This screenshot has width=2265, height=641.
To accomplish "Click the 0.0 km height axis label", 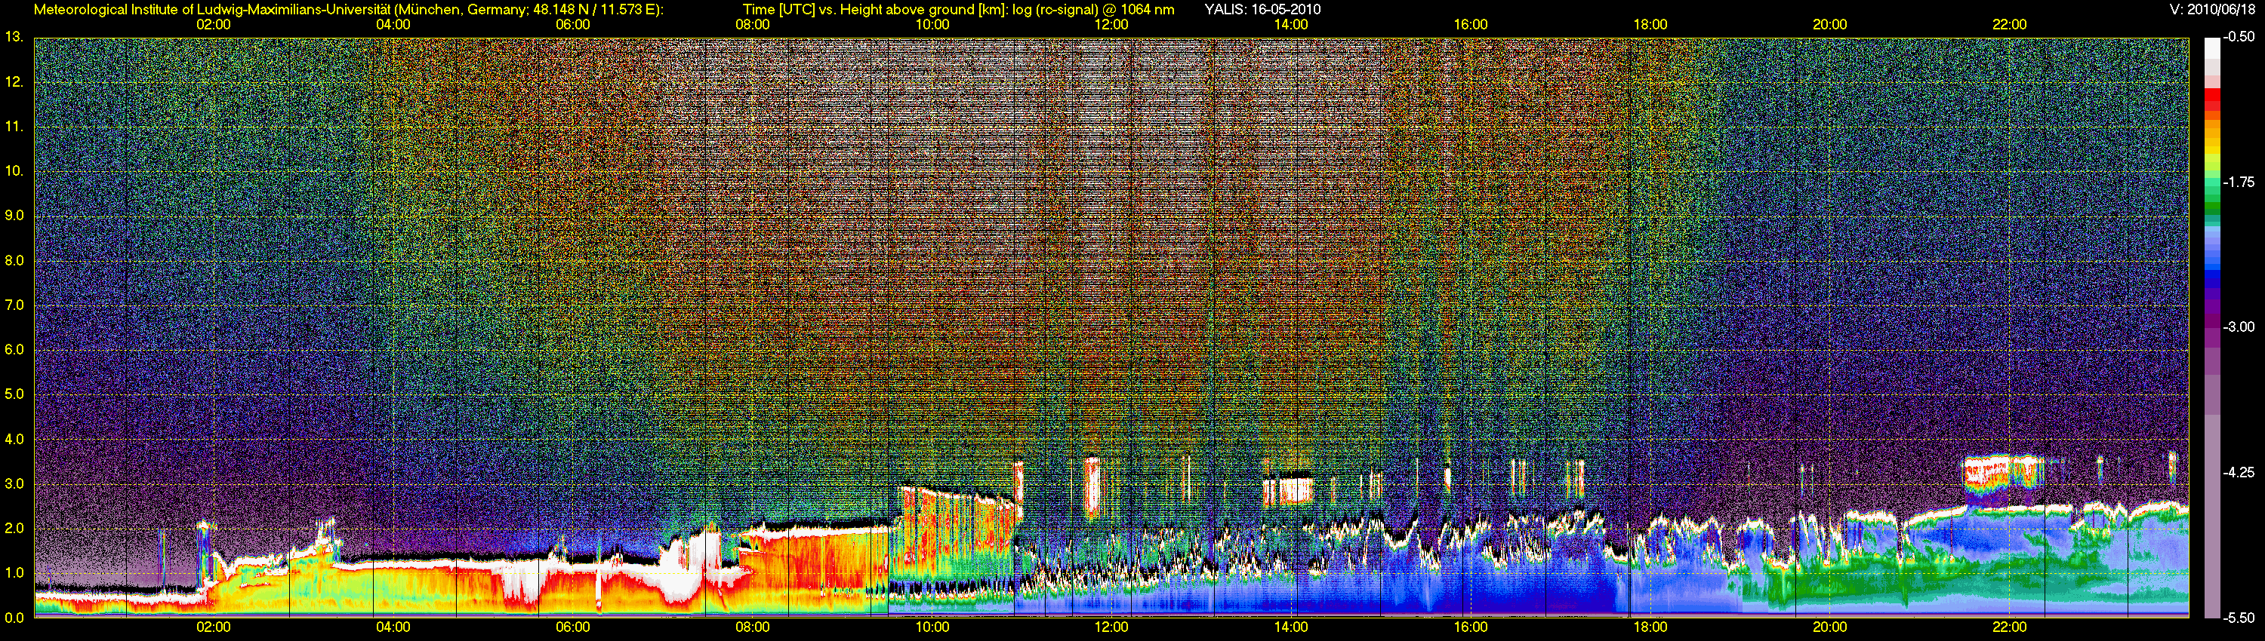I will click(x=14, y=618).
